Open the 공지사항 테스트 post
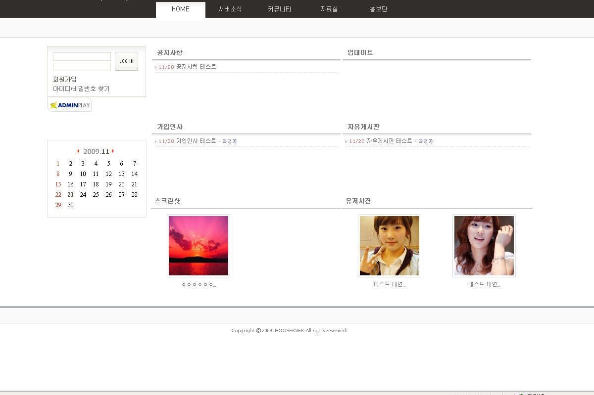 [196, 67]
